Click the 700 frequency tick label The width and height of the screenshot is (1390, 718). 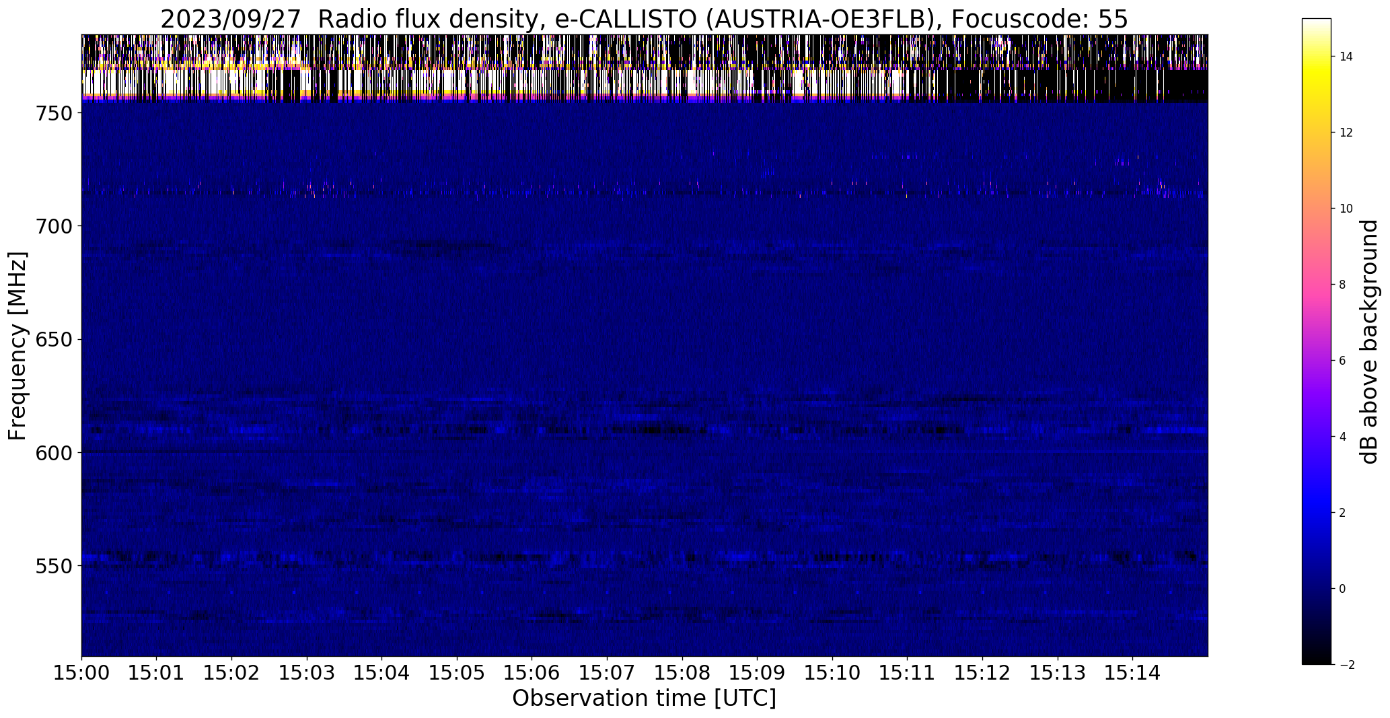54,226
